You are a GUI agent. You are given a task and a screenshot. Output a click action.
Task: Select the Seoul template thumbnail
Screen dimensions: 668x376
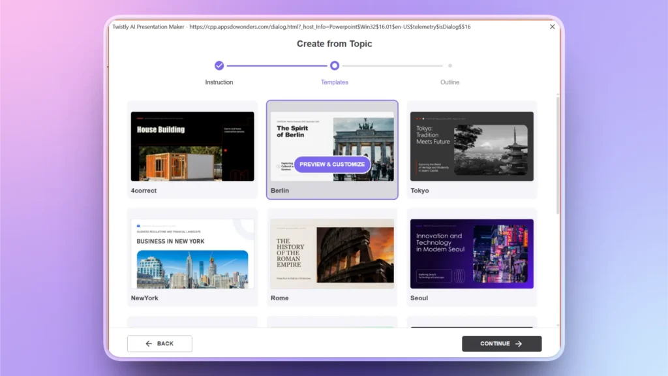472,254
